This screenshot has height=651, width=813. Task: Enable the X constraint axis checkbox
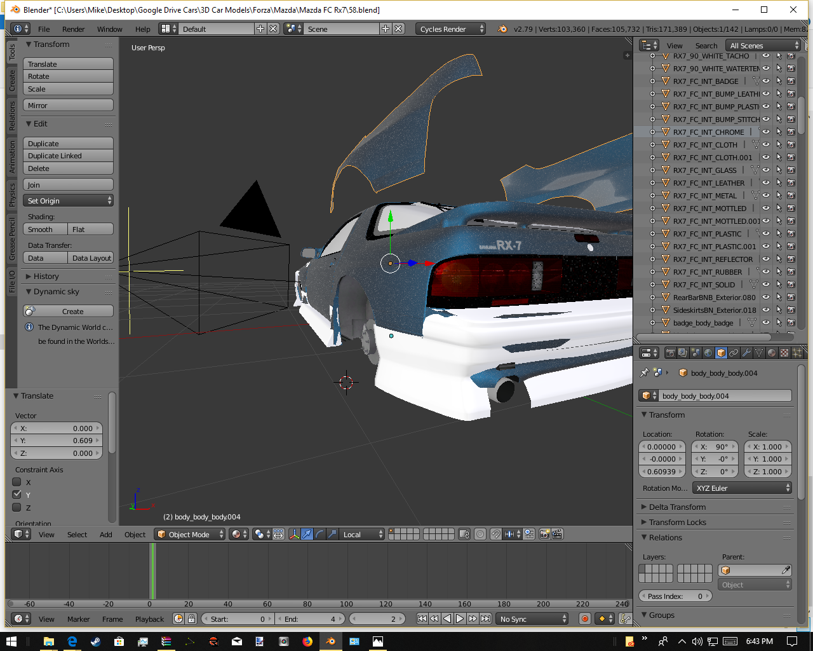tap(17, 482)
